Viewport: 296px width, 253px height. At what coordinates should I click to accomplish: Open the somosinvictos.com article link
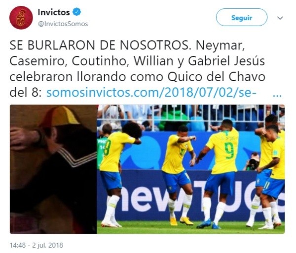click(151, 93)
